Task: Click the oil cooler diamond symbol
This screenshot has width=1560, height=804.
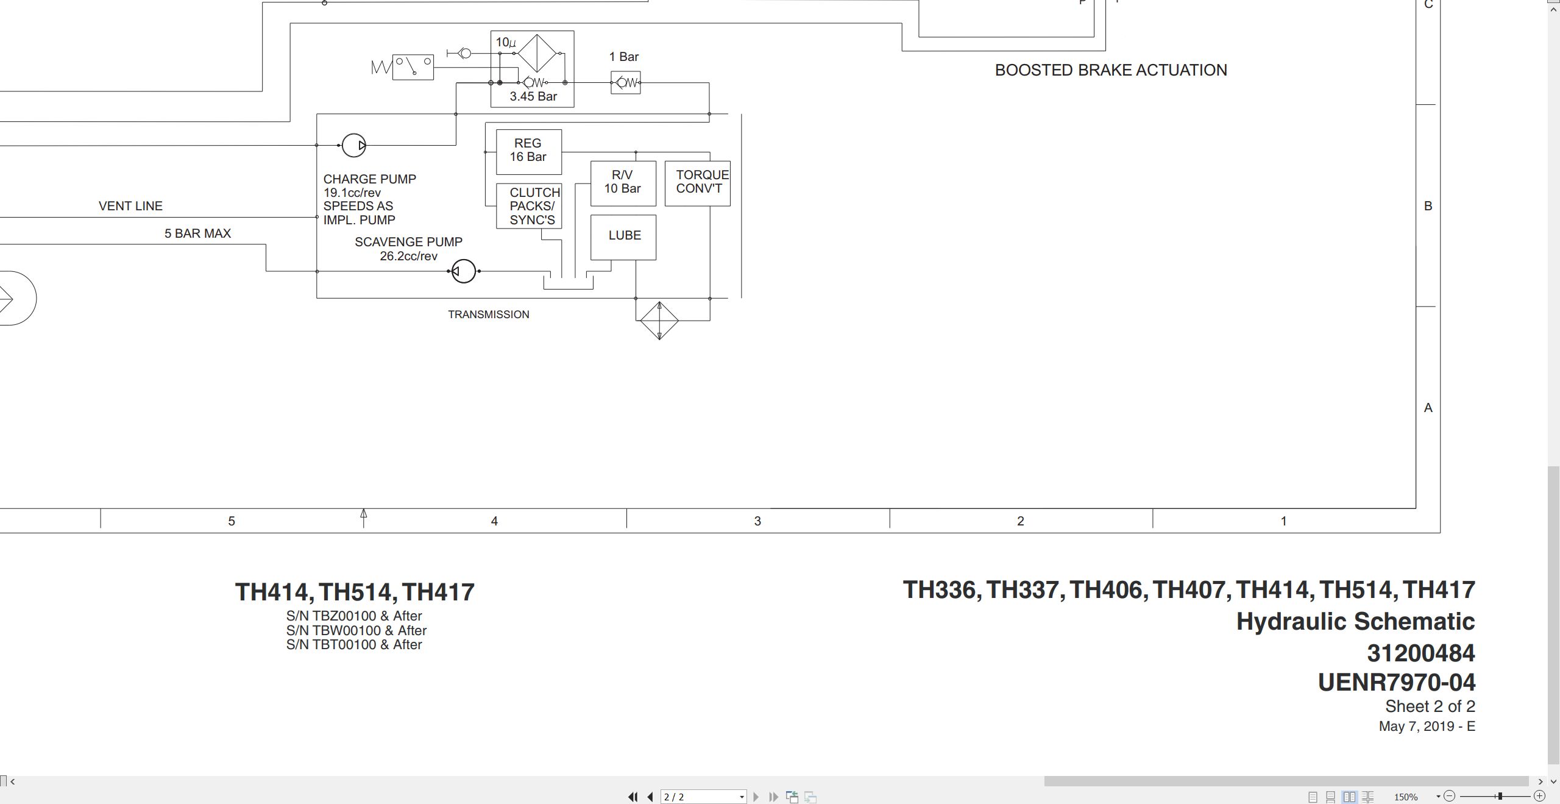Action: coord(659,321)
